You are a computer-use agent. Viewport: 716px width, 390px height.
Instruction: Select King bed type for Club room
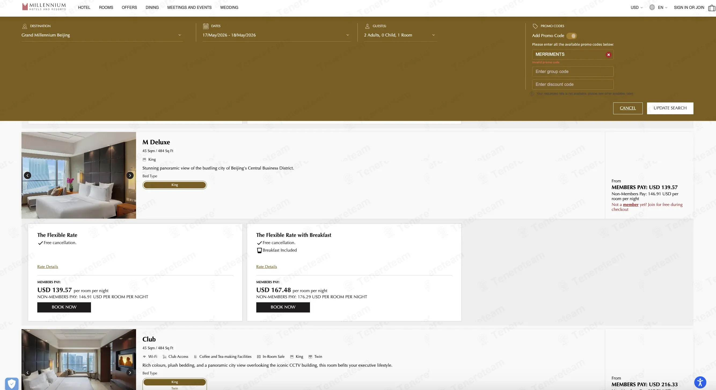point(174,382)
